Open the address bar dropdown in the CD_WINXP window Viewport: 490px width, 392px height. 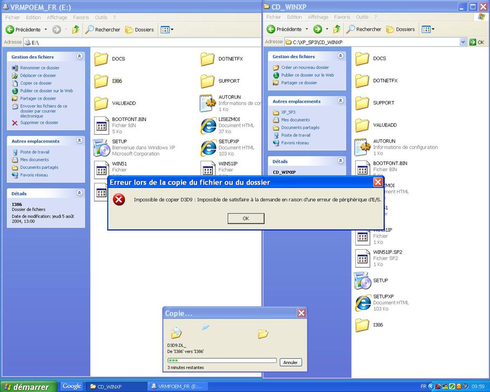(463, 42)
